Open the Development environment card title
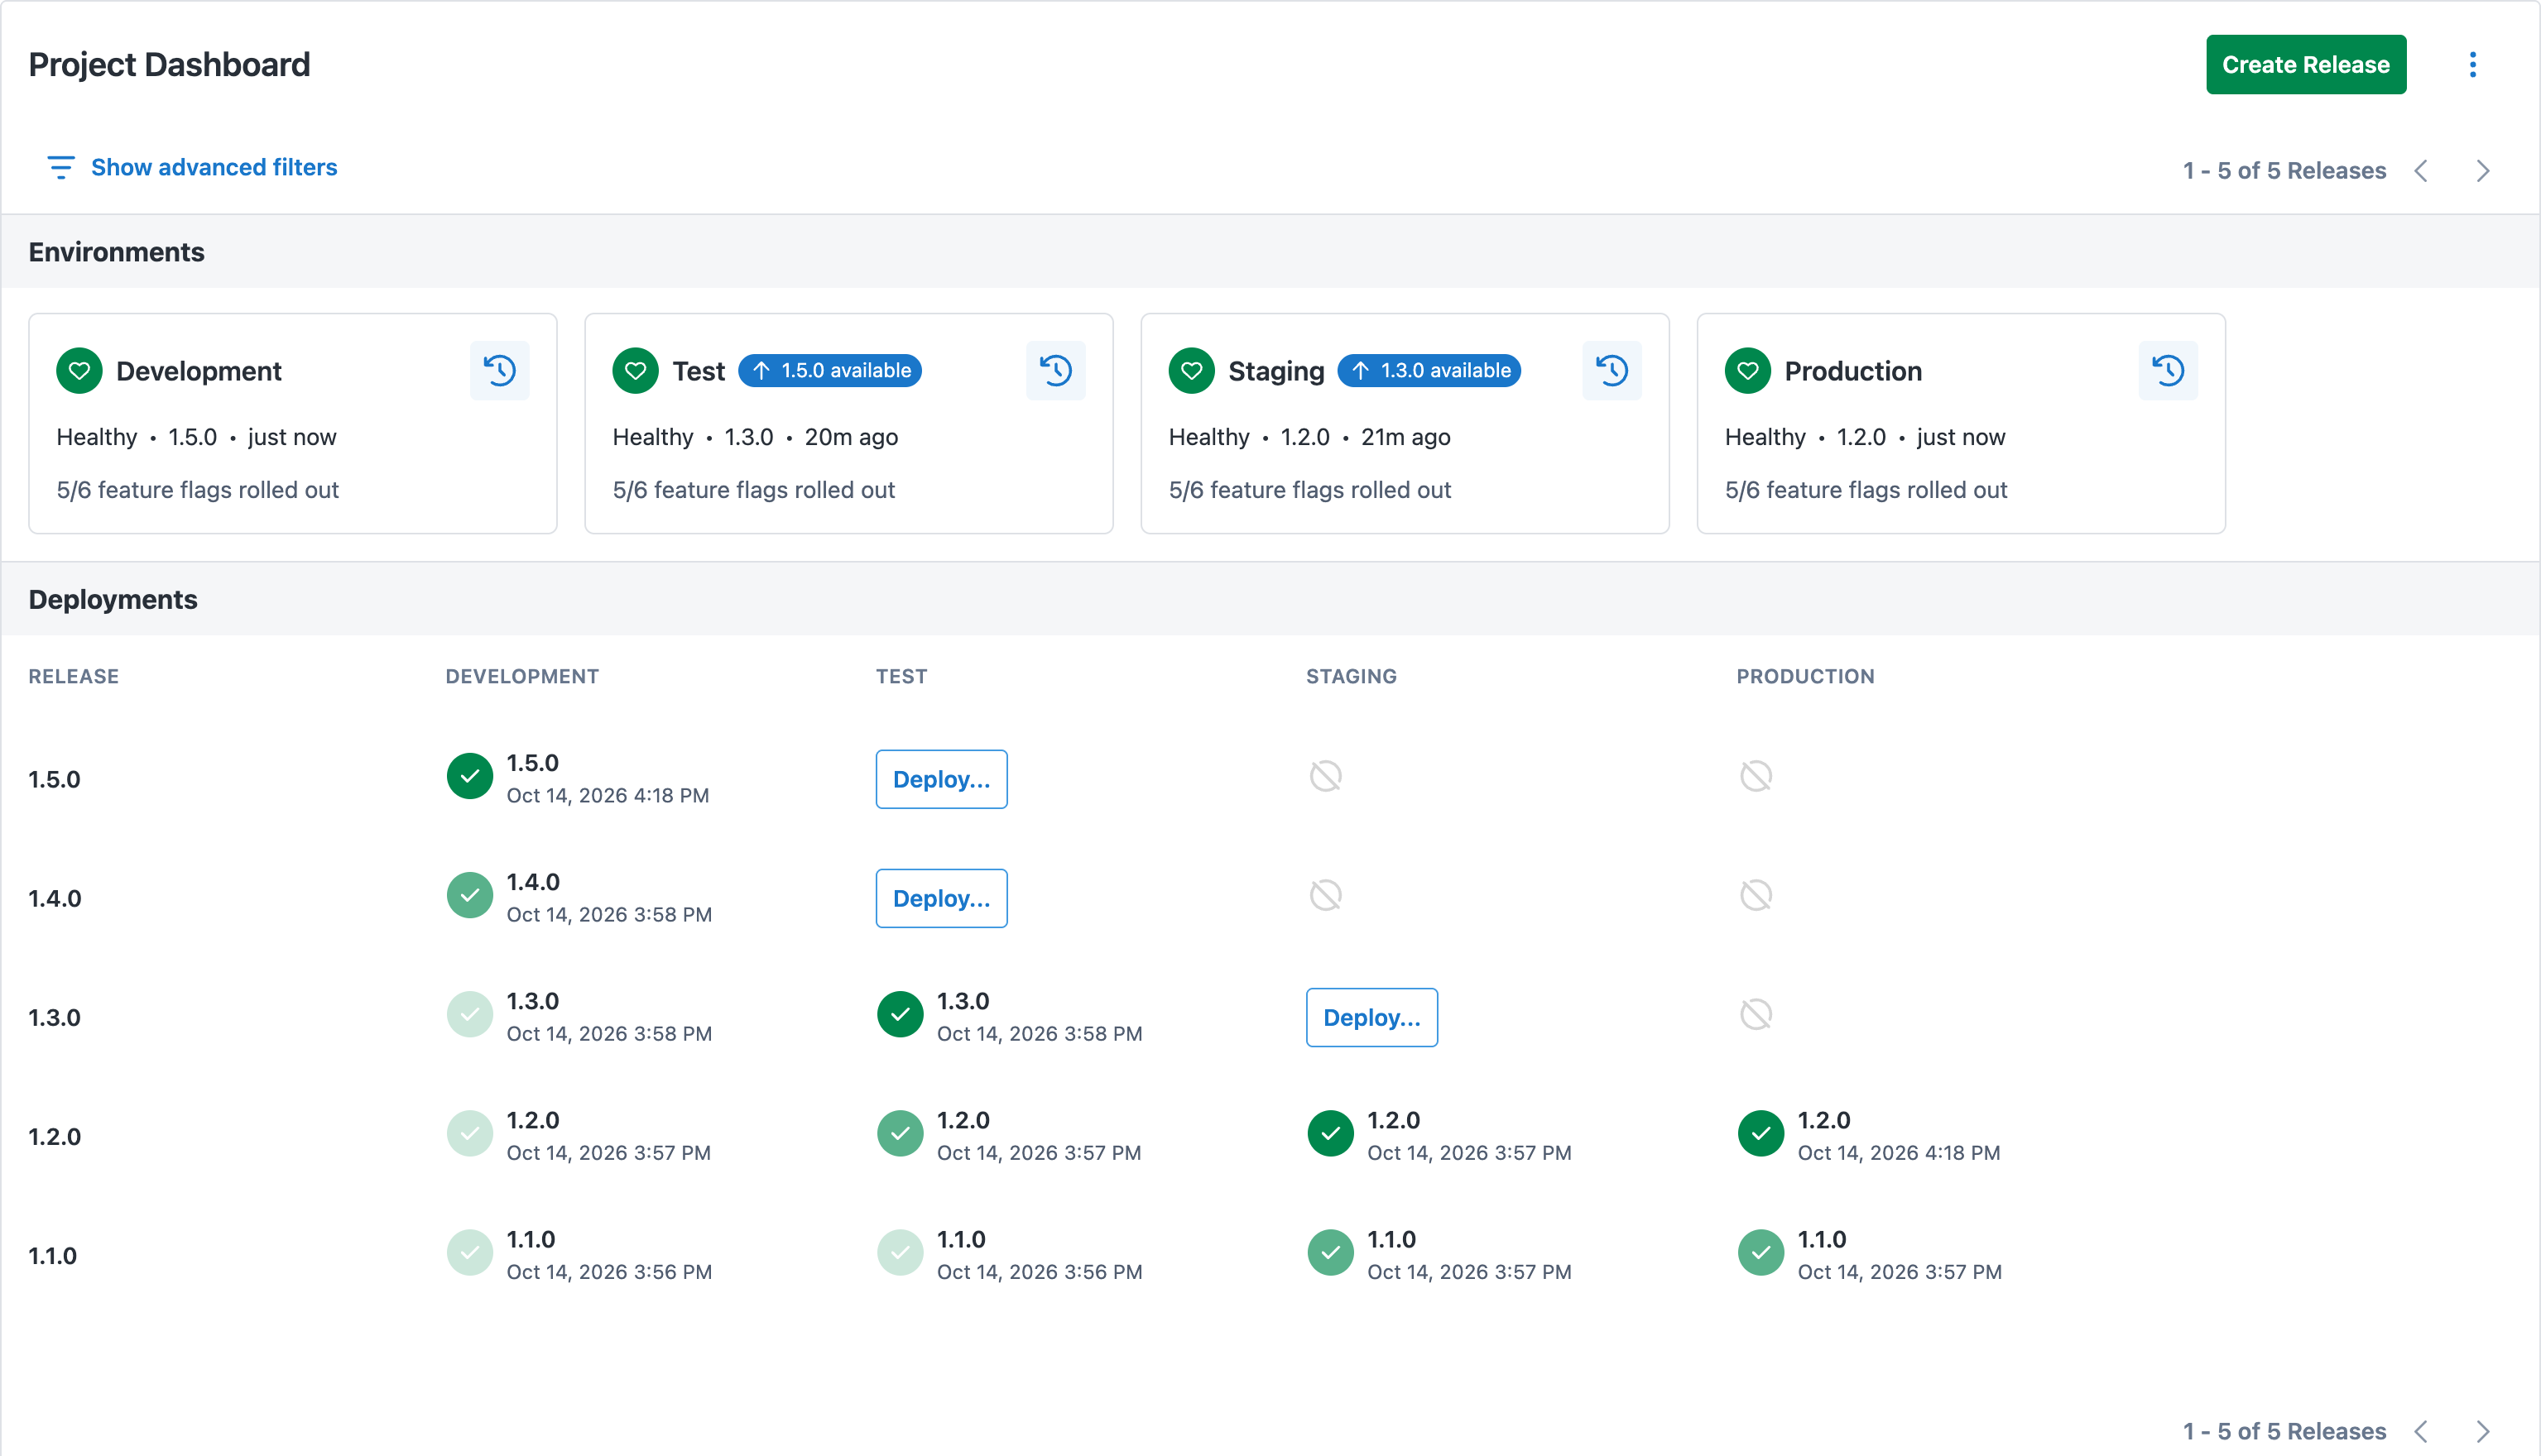The height and width of the screenshot is (1456, 2541). (x=199, y=371)
